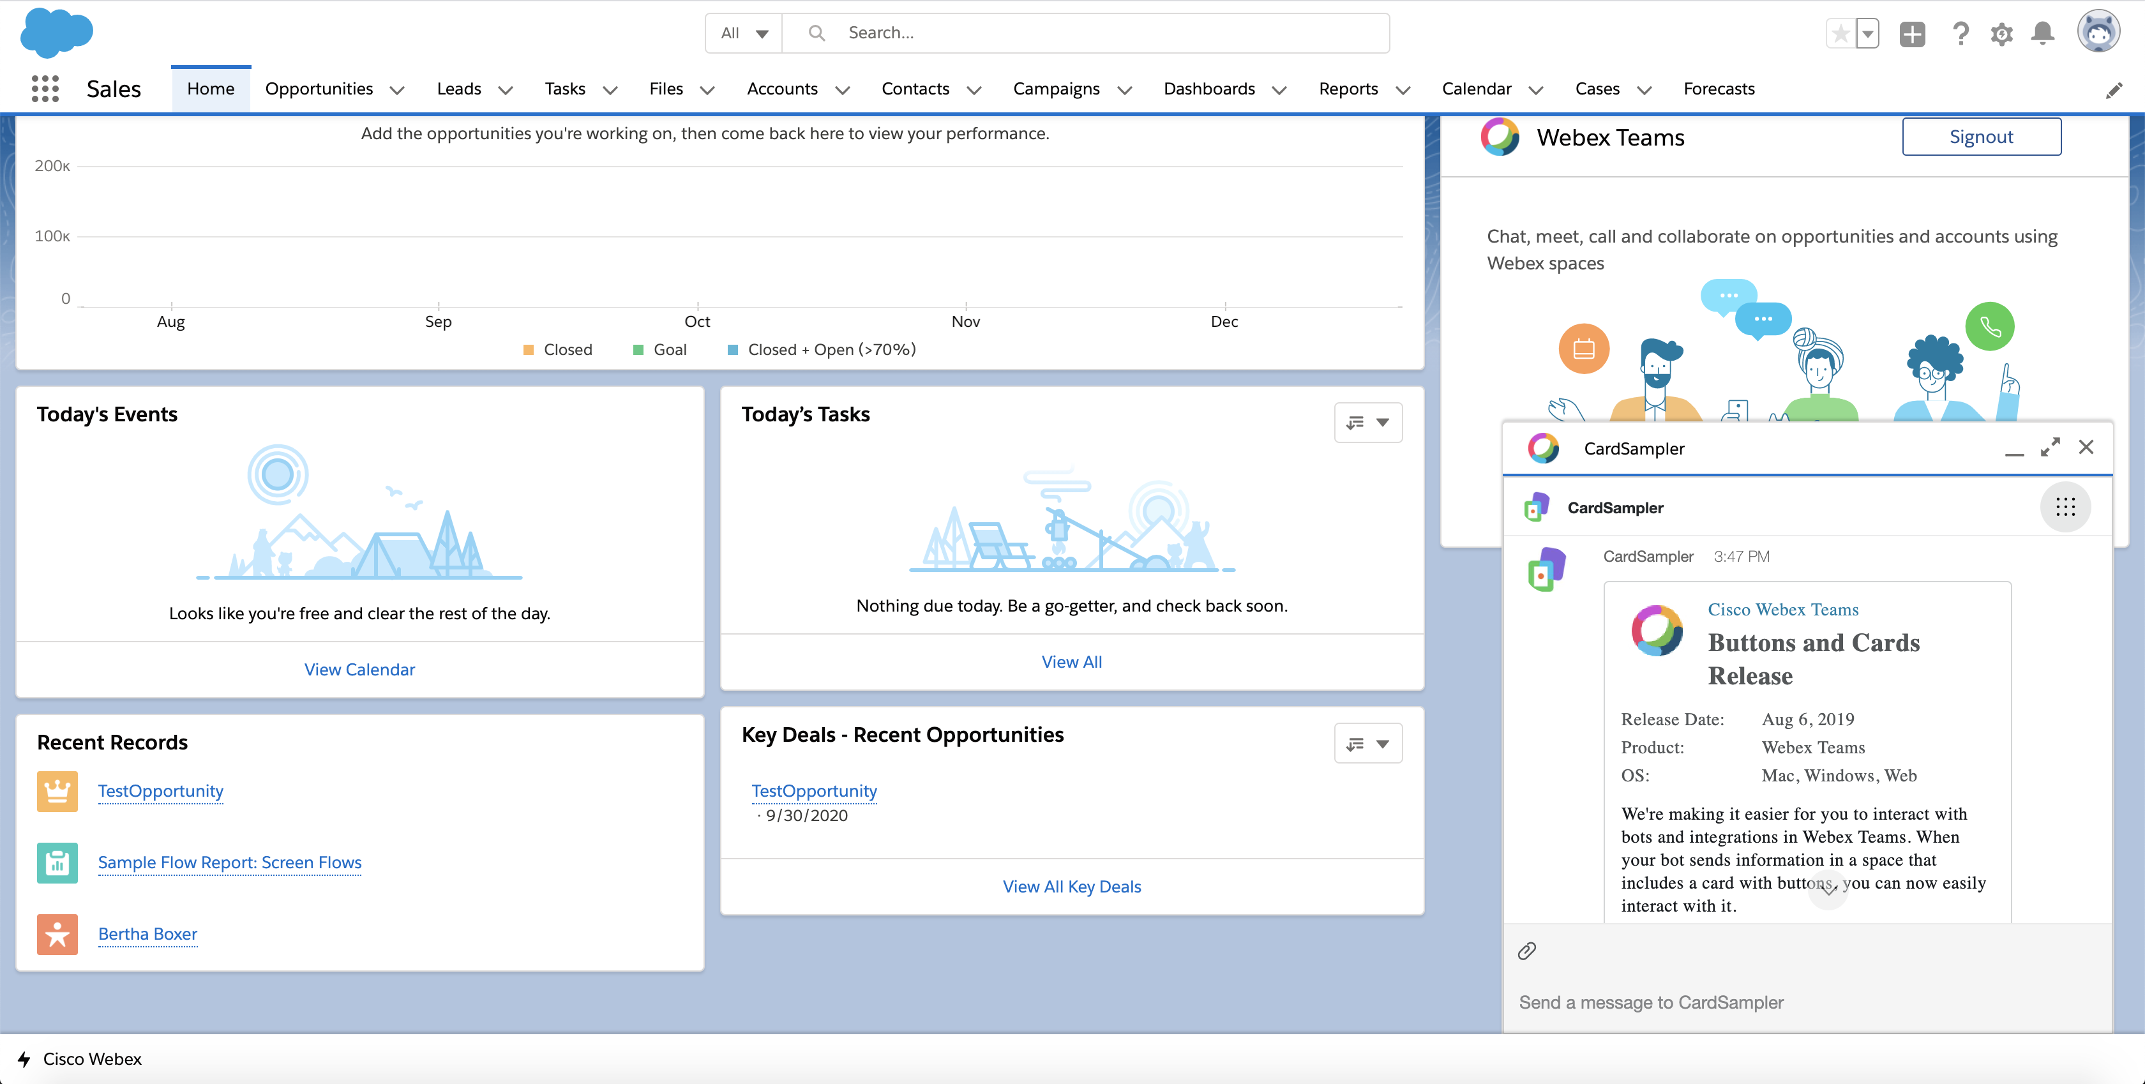Open the CardSampler activity menu dots

pyautogui.click(x=2065, y=507)
